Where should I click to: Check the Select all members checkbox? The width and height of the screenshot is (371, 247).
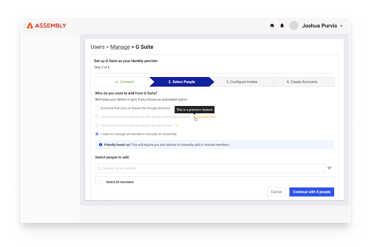point(100,182)
